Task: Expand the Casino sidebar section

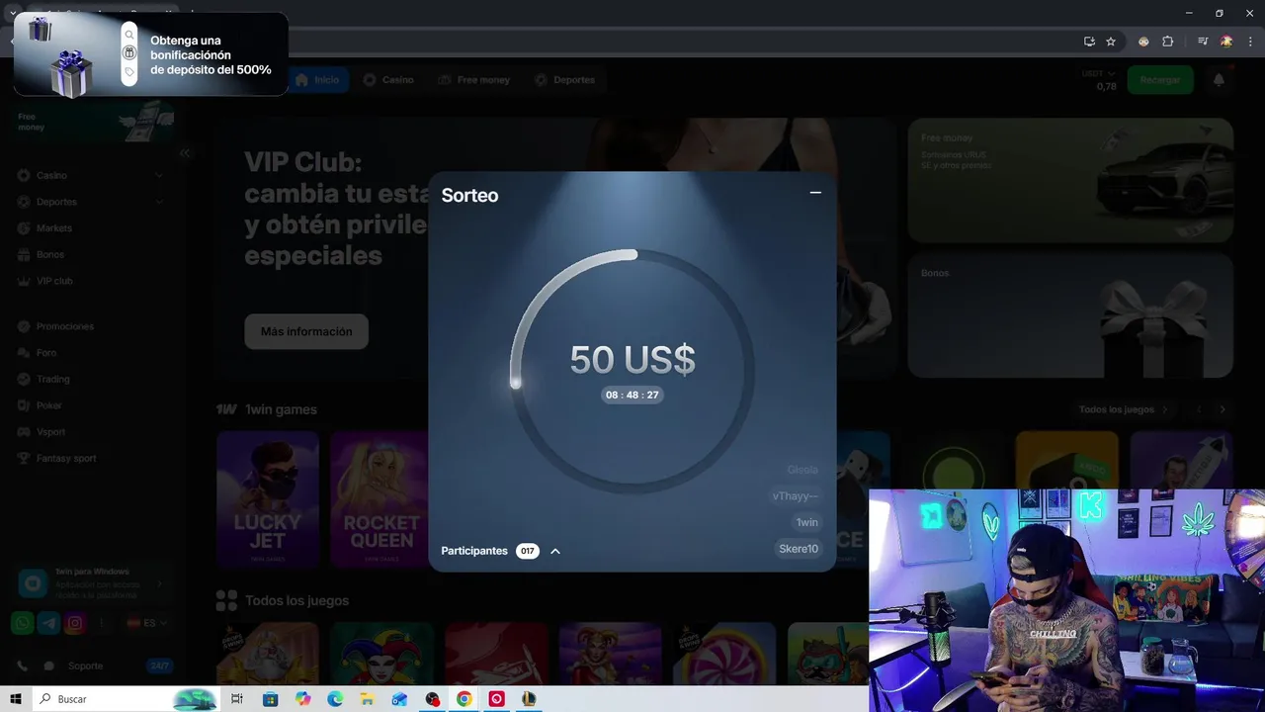Action: coord(159,175)
